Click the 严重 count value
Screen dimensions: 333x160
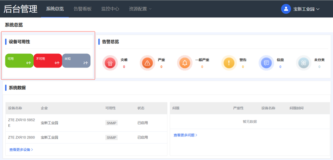[161, 67]
